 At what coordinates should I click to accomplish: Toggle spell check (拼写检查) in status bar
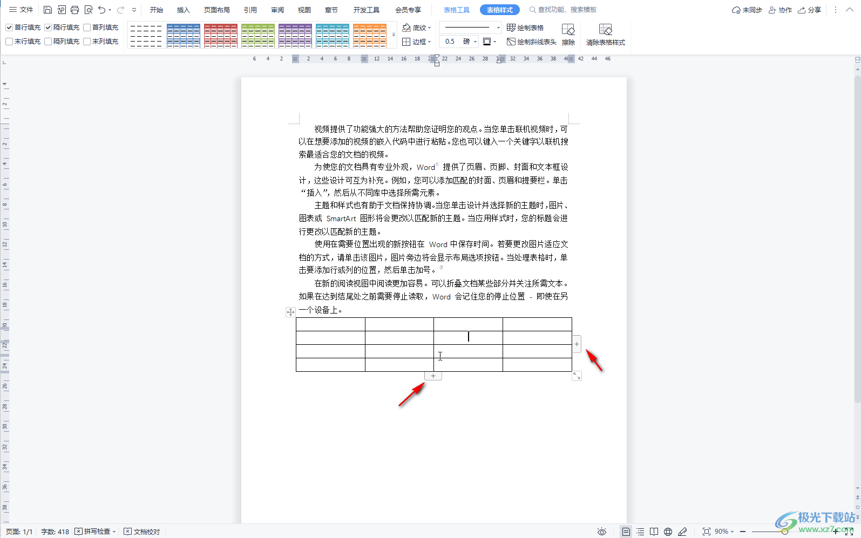click(95, 532)
